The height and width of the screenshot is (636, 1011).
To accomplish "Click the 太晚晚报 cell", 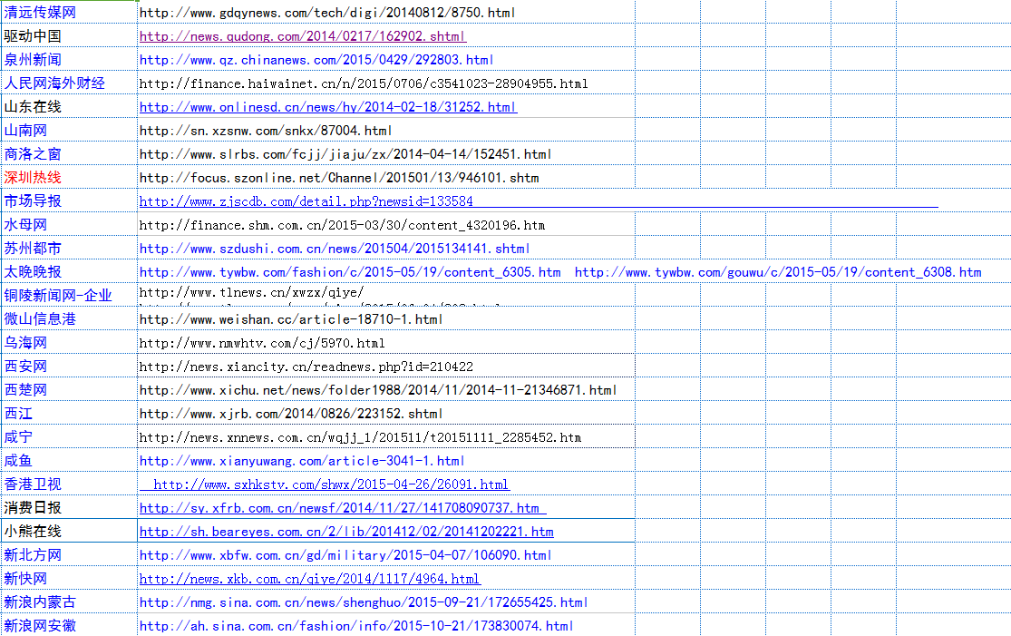I will tap(69, 272).
